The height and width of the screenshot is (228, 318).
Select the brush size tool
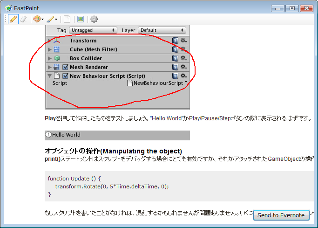[50, 19]
